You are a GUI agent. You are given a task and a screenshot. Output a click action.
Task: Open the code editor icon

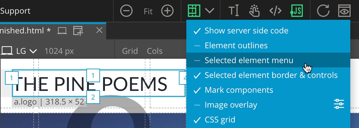pyautogui.click(x=275, y=11)
